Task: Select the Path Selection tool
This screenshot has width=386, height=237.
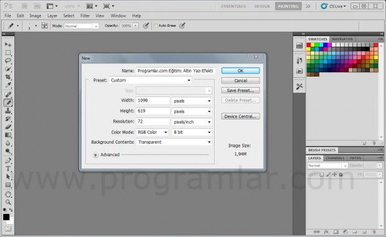Action: 8,177
